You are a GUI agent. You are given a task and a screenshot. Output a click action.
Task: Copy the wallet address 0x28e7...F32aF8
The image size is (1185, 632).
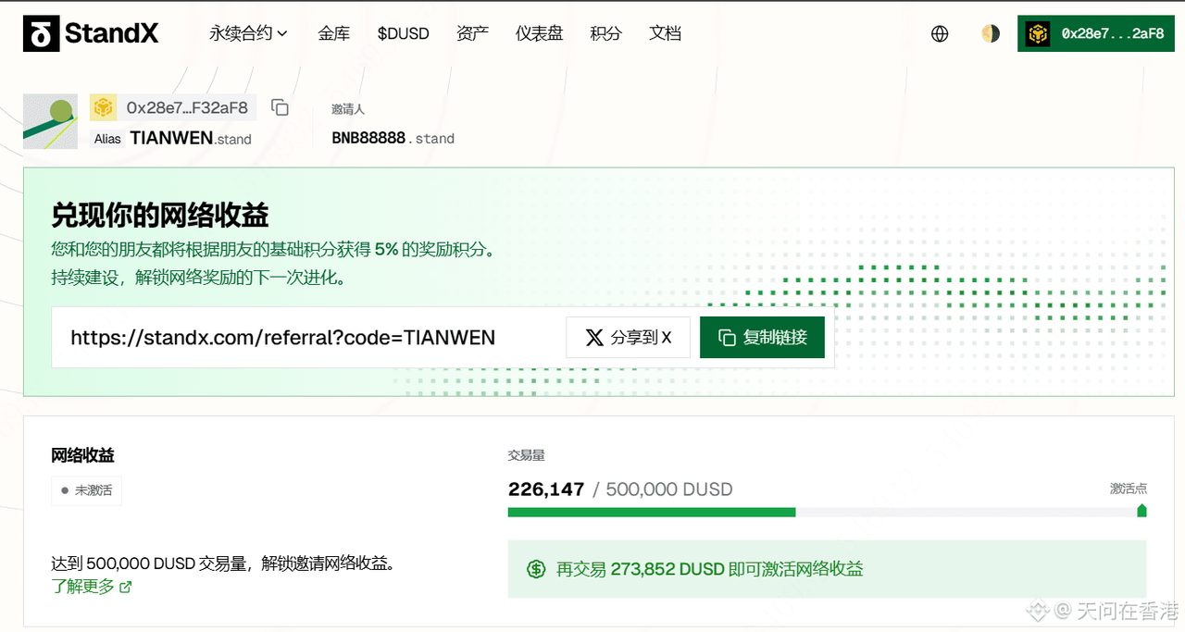coord(280,107)
